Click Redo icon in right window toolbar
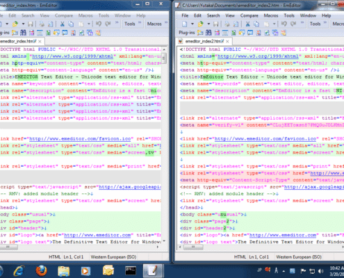 pyautogui.click(x=293, y=24)
